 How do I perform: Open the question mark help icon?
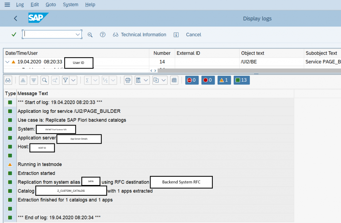tap(103, 35)
